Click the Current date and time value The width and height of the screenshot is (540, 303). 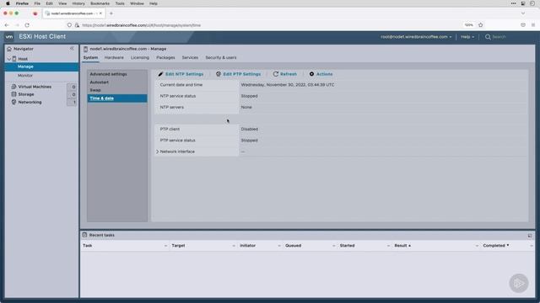(x=288, y=85)
